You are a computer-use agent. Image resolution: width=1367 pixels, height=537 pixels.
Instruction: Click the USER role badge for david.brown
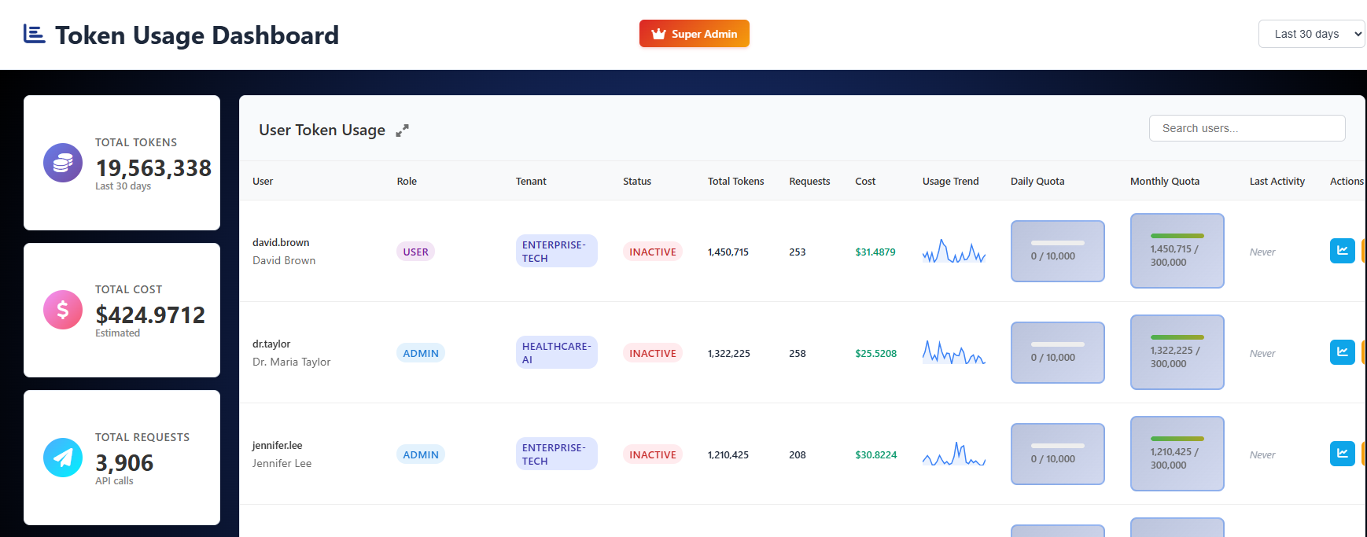(415, 252)
